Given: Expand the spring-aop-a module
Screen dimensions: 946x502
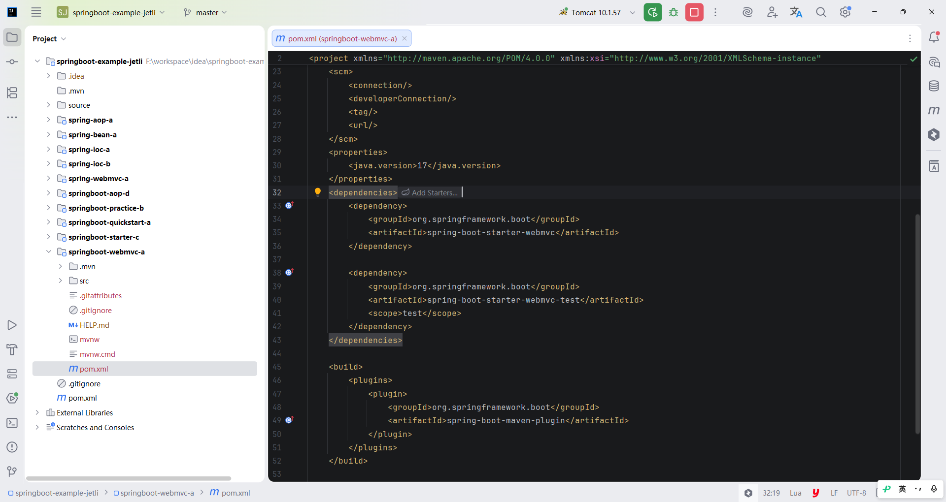Looking at the screenshot, I should (48, 120).
